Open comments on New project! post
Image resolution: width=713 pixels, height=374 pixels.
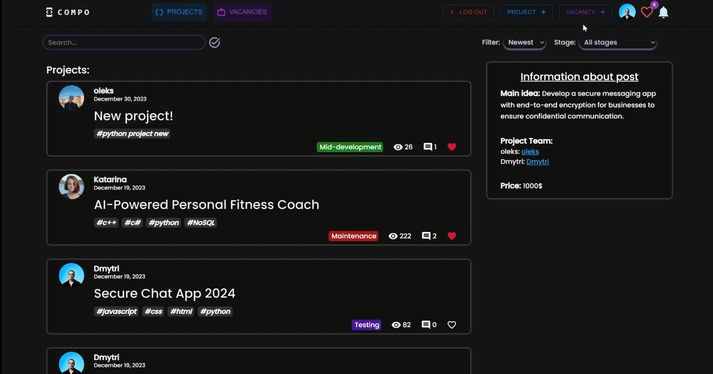pos(428,147)
